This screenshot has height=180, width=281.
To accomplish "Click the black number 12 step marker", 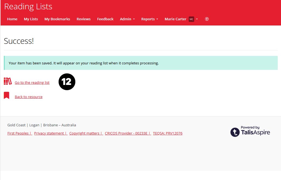I will 67,82.
